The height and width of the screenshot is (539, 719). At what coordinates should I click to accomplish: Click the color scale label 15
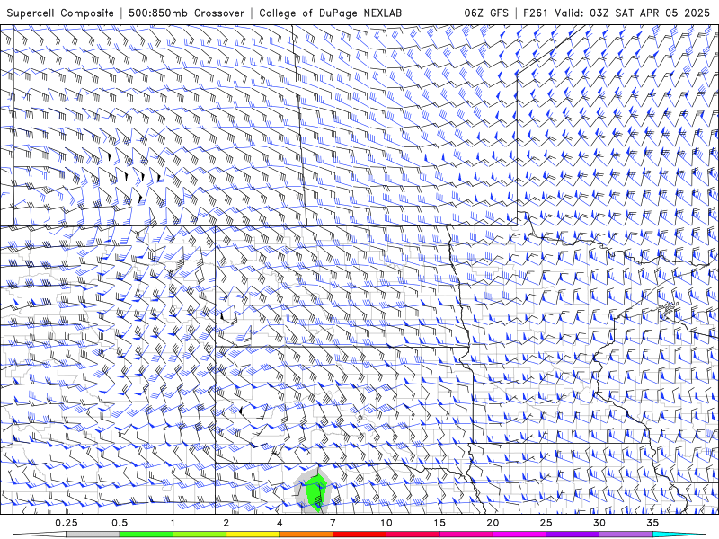tap(439, 523)
